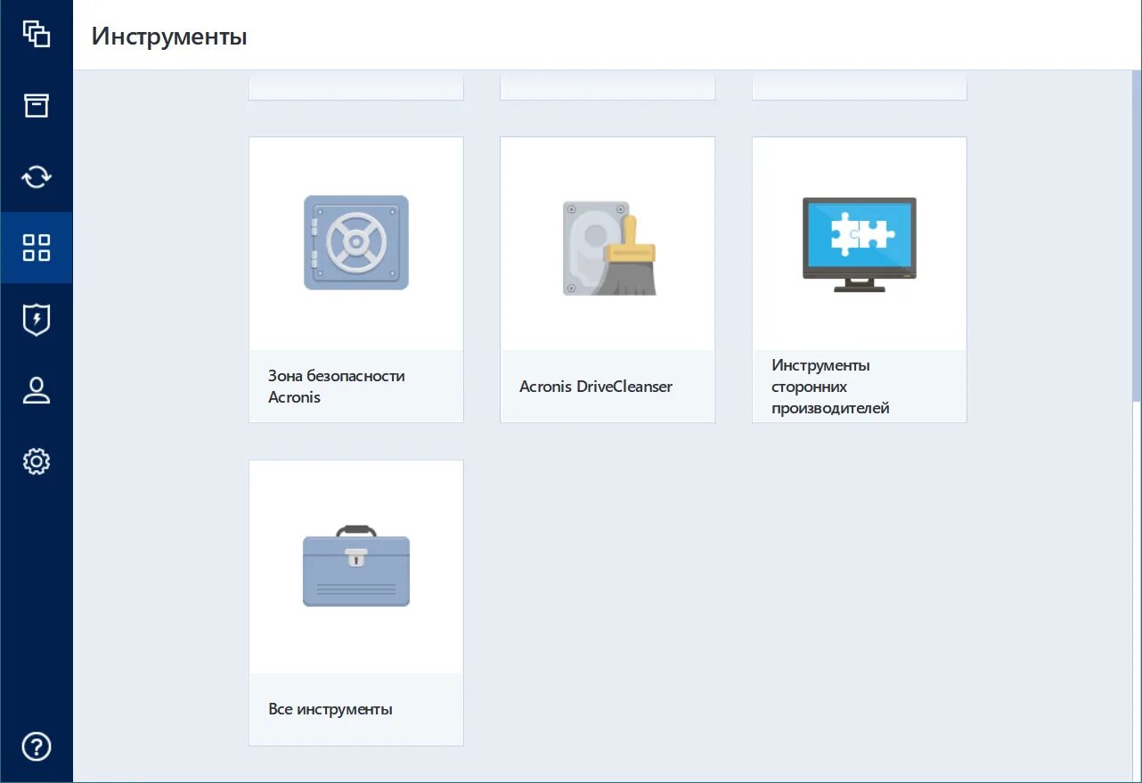Open the Archive section in sidebar

(x=37, y=105)
